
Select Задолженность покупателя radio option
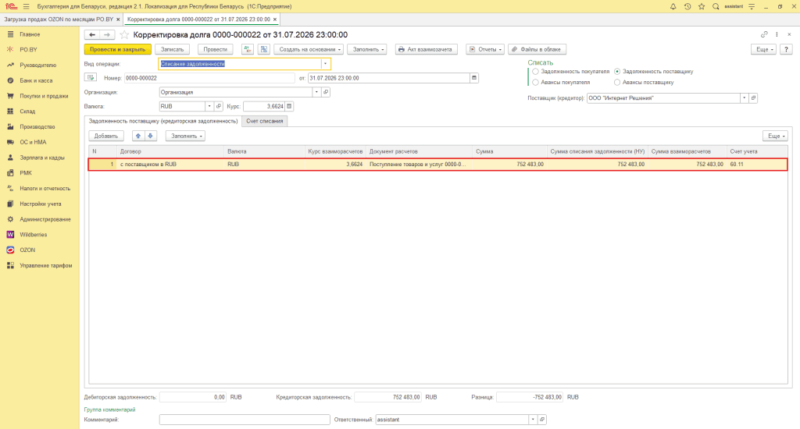click(x=535, y=71)
